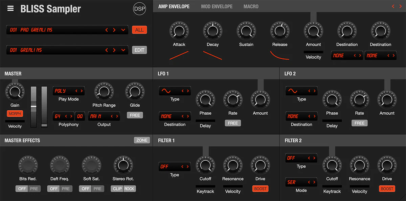Viewport: 406px width, 201px height.
Task: Switch to the AMP ENVELOPE tab
Action: pyautogui.click(x=174, y=6)
